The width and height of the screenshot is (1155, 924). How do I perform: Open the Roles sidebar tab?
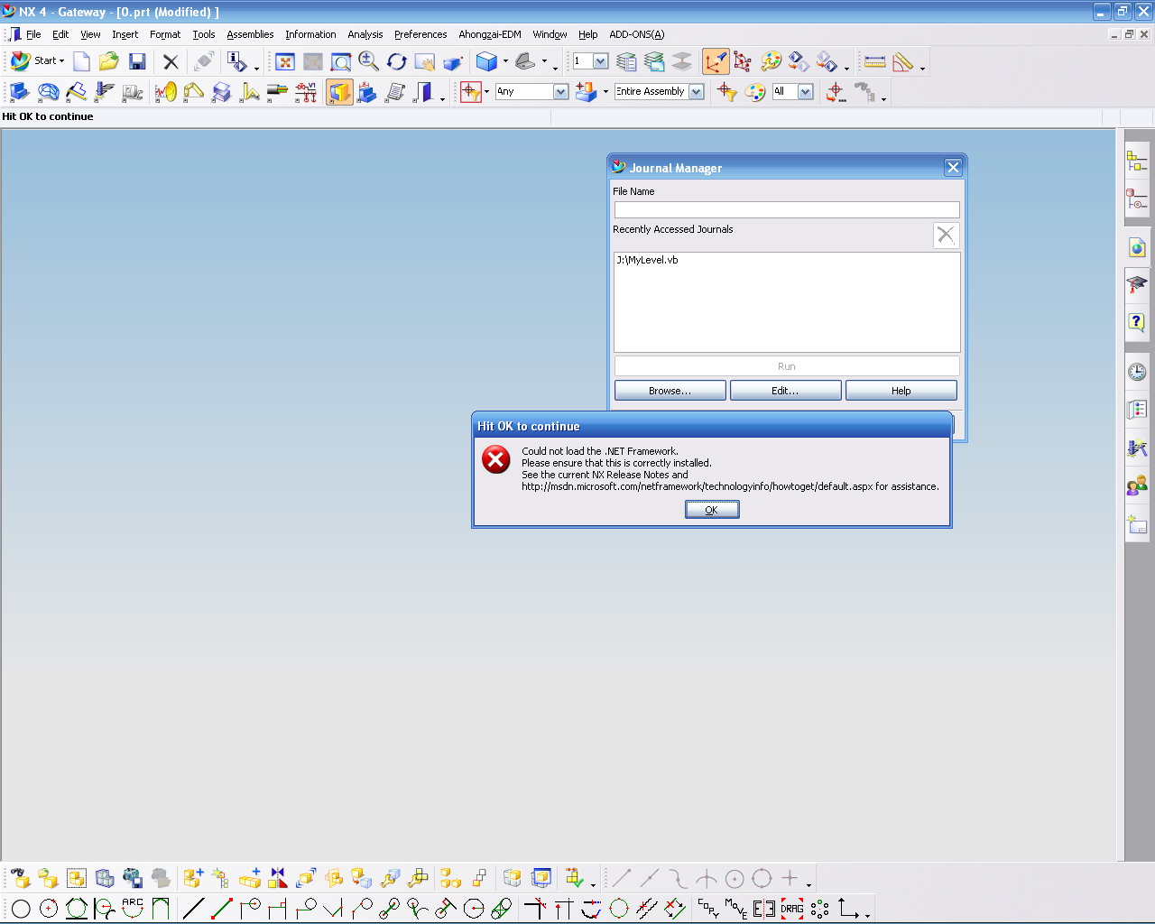tap(1137, 410)
